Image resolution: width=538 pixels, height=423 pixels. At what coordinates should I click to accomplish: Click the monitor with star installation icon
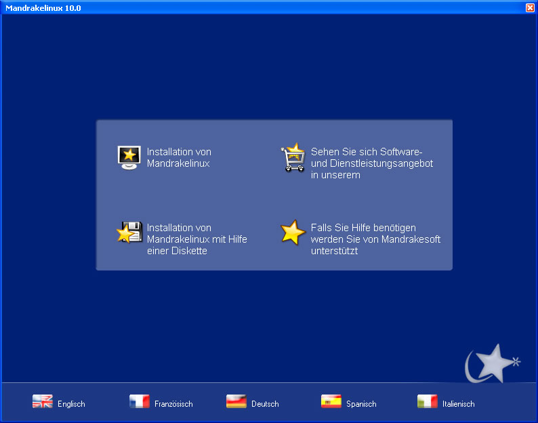click(x=129, y=157)
